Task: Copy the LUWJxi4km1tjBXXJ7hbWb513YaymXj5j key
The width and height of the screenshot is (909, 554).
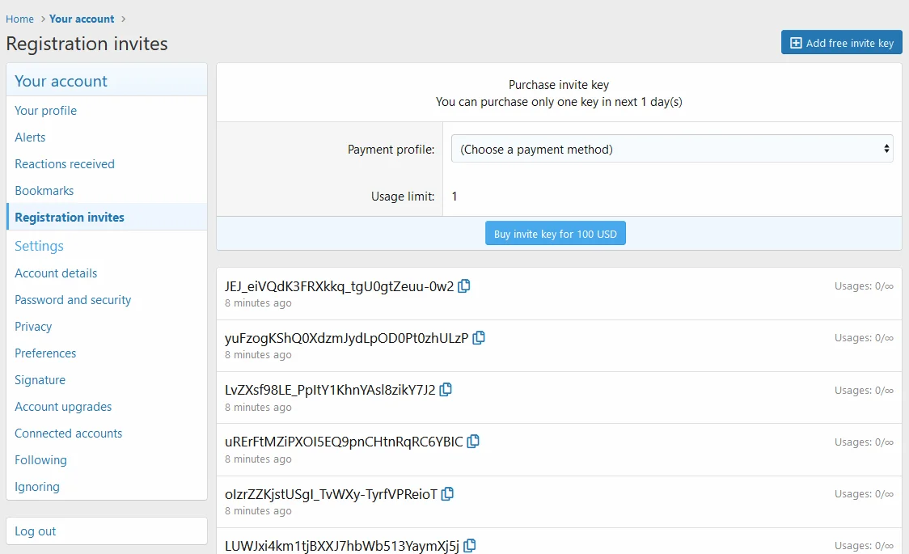Action: [x=469, y=546]
